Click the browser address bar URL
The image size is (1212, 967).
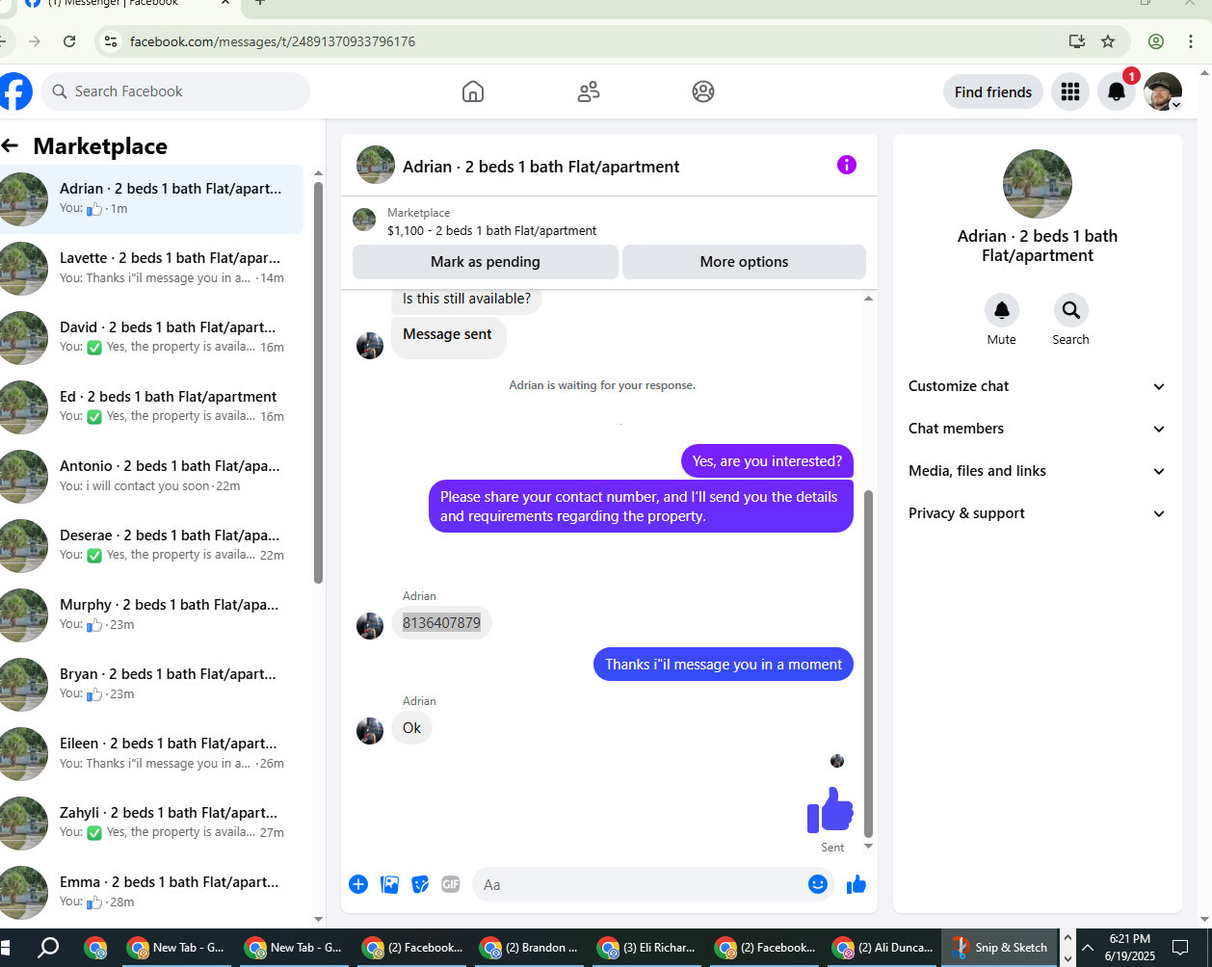pos(273,41)
